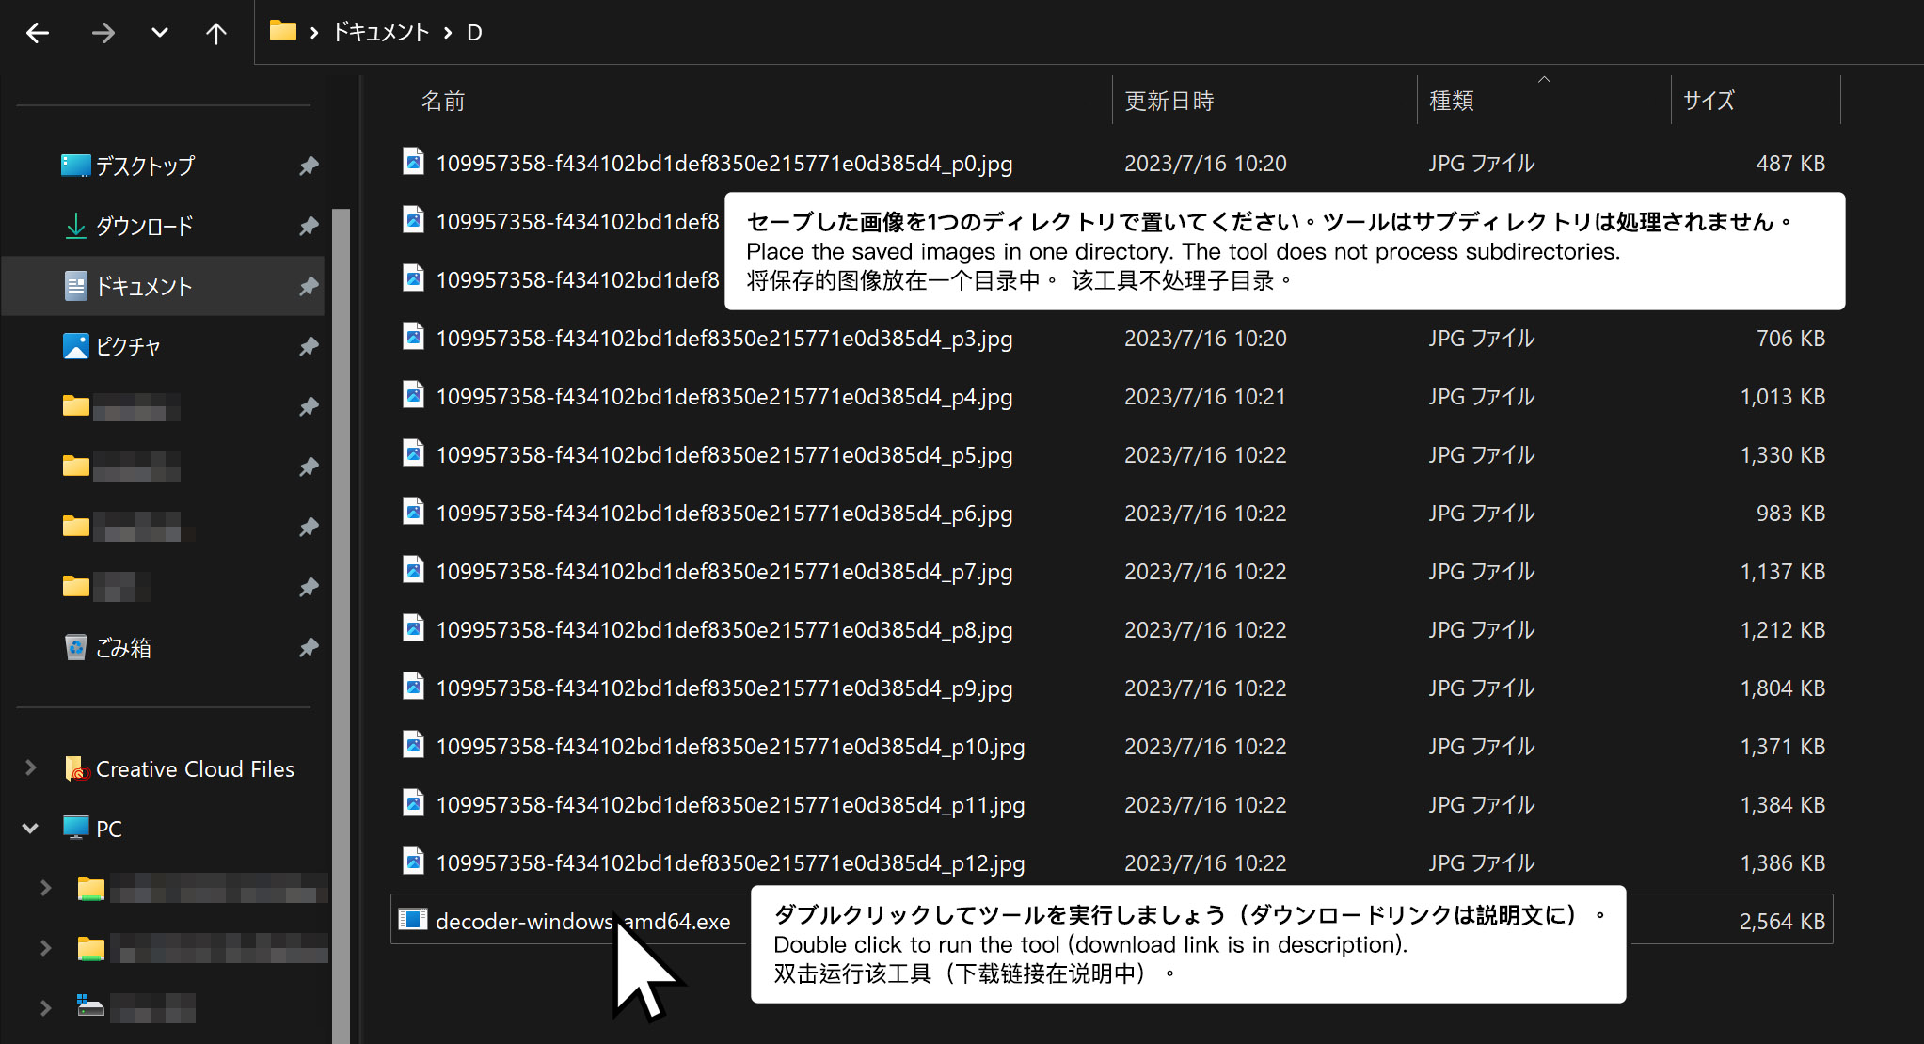The width and height of the screenshot is (1924, 1044).
Task: Go back with the back arrow
Action: pos(38,33)
